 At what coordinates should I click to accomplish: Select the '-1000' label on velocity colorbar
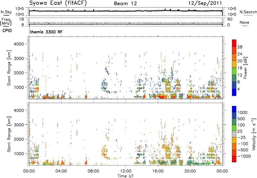(x=244, y=156)
